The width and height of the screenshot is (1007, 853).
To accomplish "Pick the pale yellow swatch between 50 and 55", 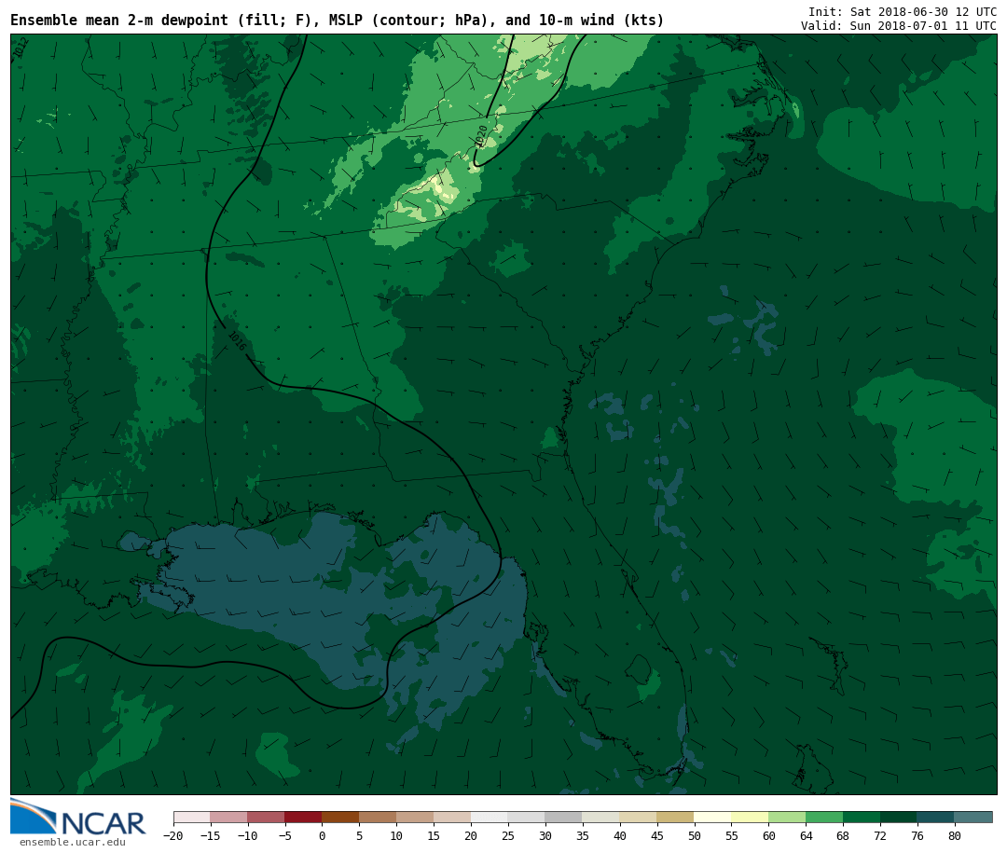I will click(x=713, y=817).
